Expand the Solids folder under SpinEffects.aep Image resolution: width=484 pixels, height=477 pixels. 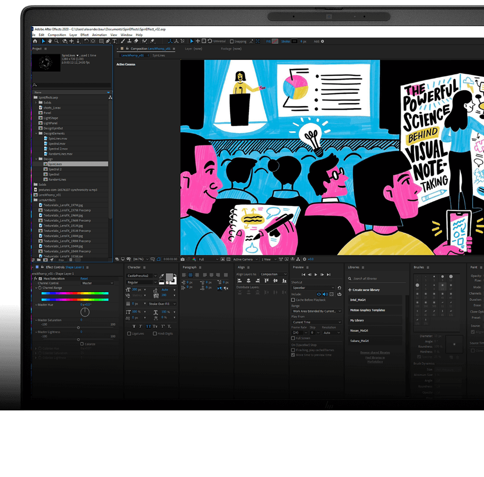point(36,102)
